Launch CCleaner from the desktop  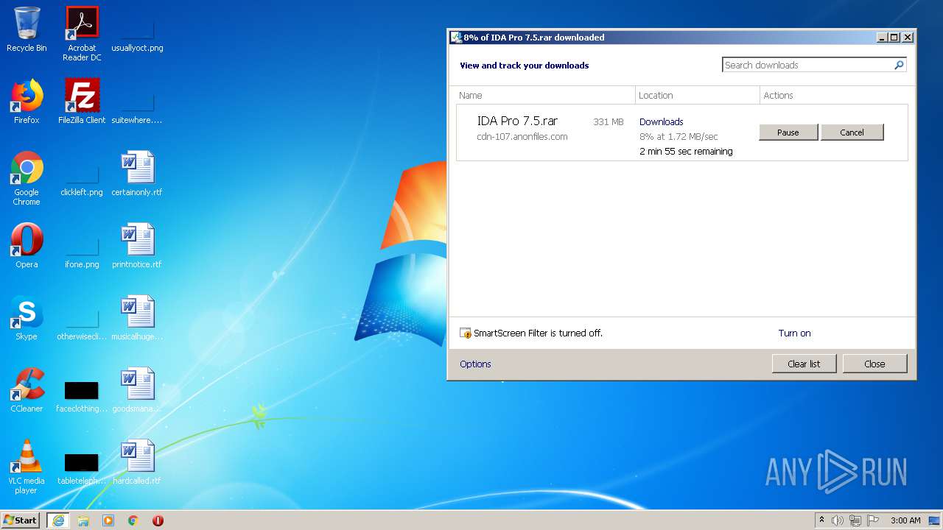click(x=27, y=390)
